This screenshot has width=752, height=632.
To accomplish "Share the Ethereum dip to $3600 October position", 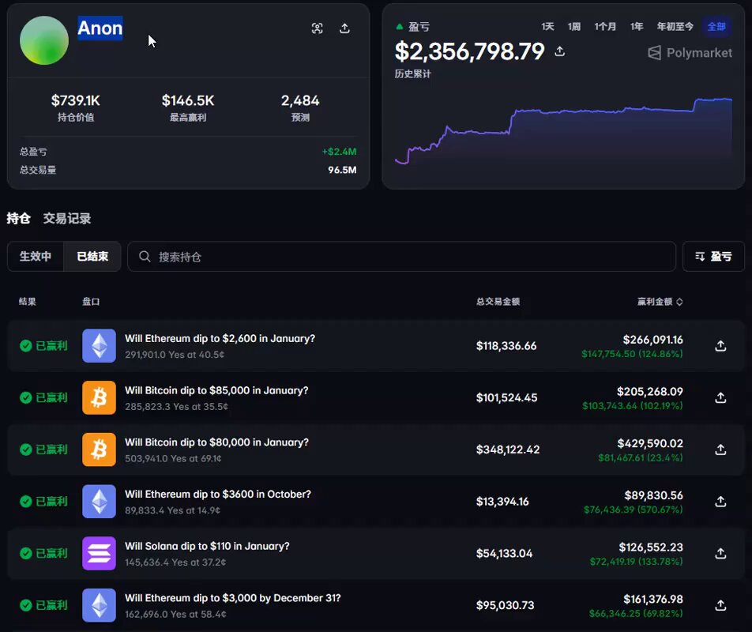I will click(x=720, y=502).
